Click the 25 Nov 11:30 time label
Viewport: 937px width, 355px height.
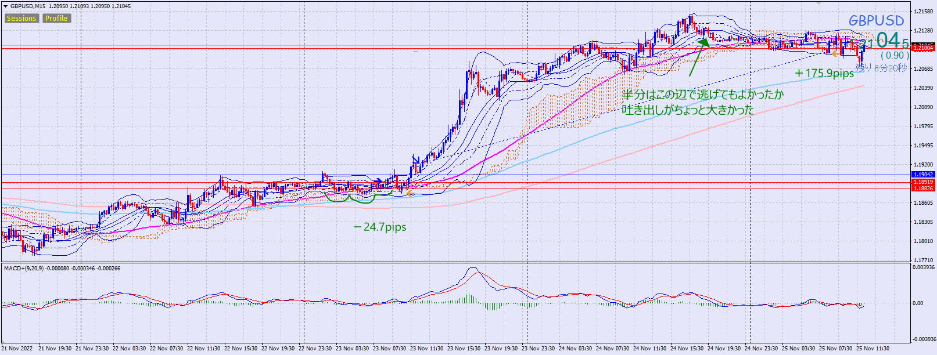tap(873, 349)
